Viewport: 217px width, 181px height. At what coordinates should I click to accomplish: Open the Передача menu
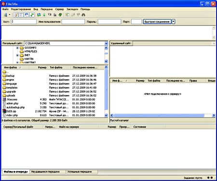(46, 9)
